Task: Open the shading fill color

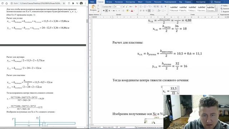Action: pyautogui.click(x=159, y=11)
